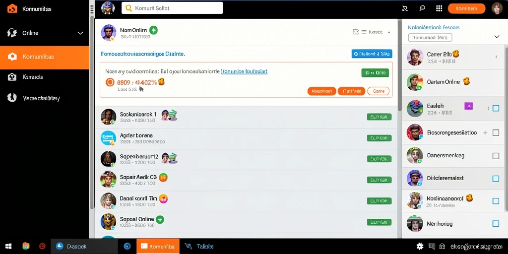508x254 pixels.
Task: Click the orange home logo at top left
Action: [x=12, y=9]
